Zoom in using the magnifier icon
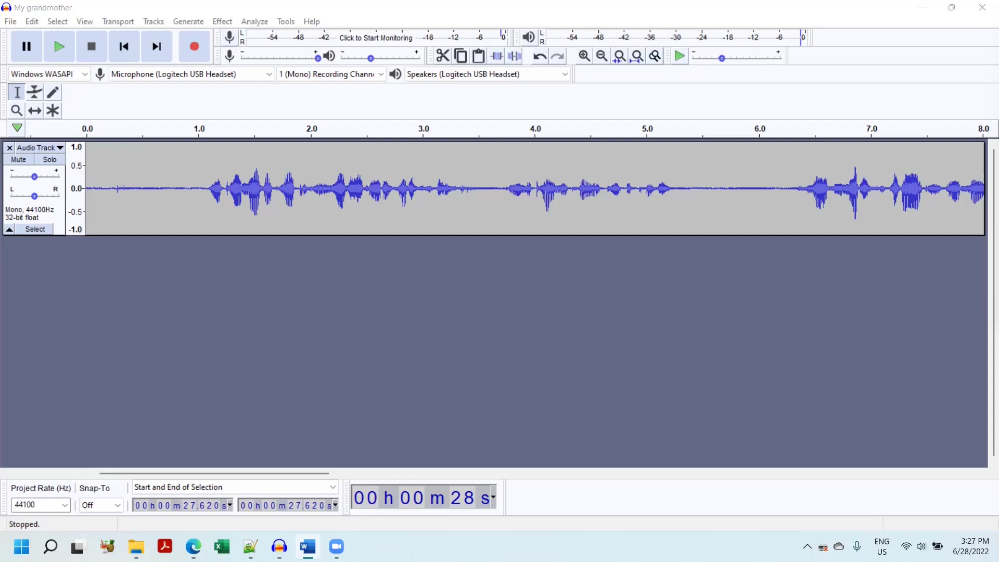Viewport: 999px width, 562px height. pyautogui.click(x=584, y=56)
